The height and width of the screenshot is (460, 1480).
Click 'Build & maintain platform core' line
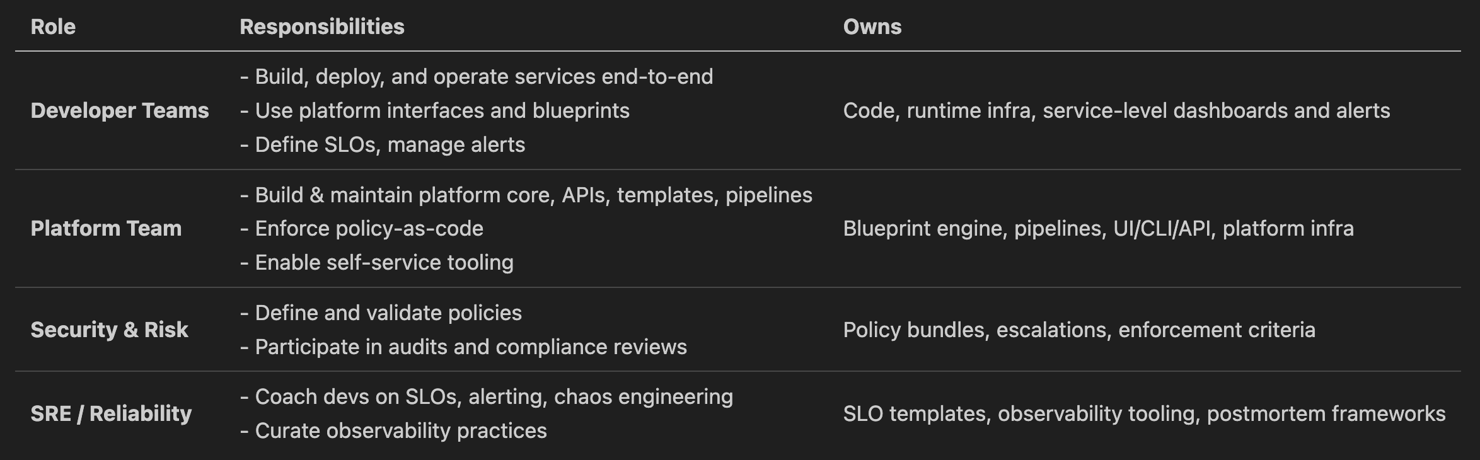click(x=533, y=195)
